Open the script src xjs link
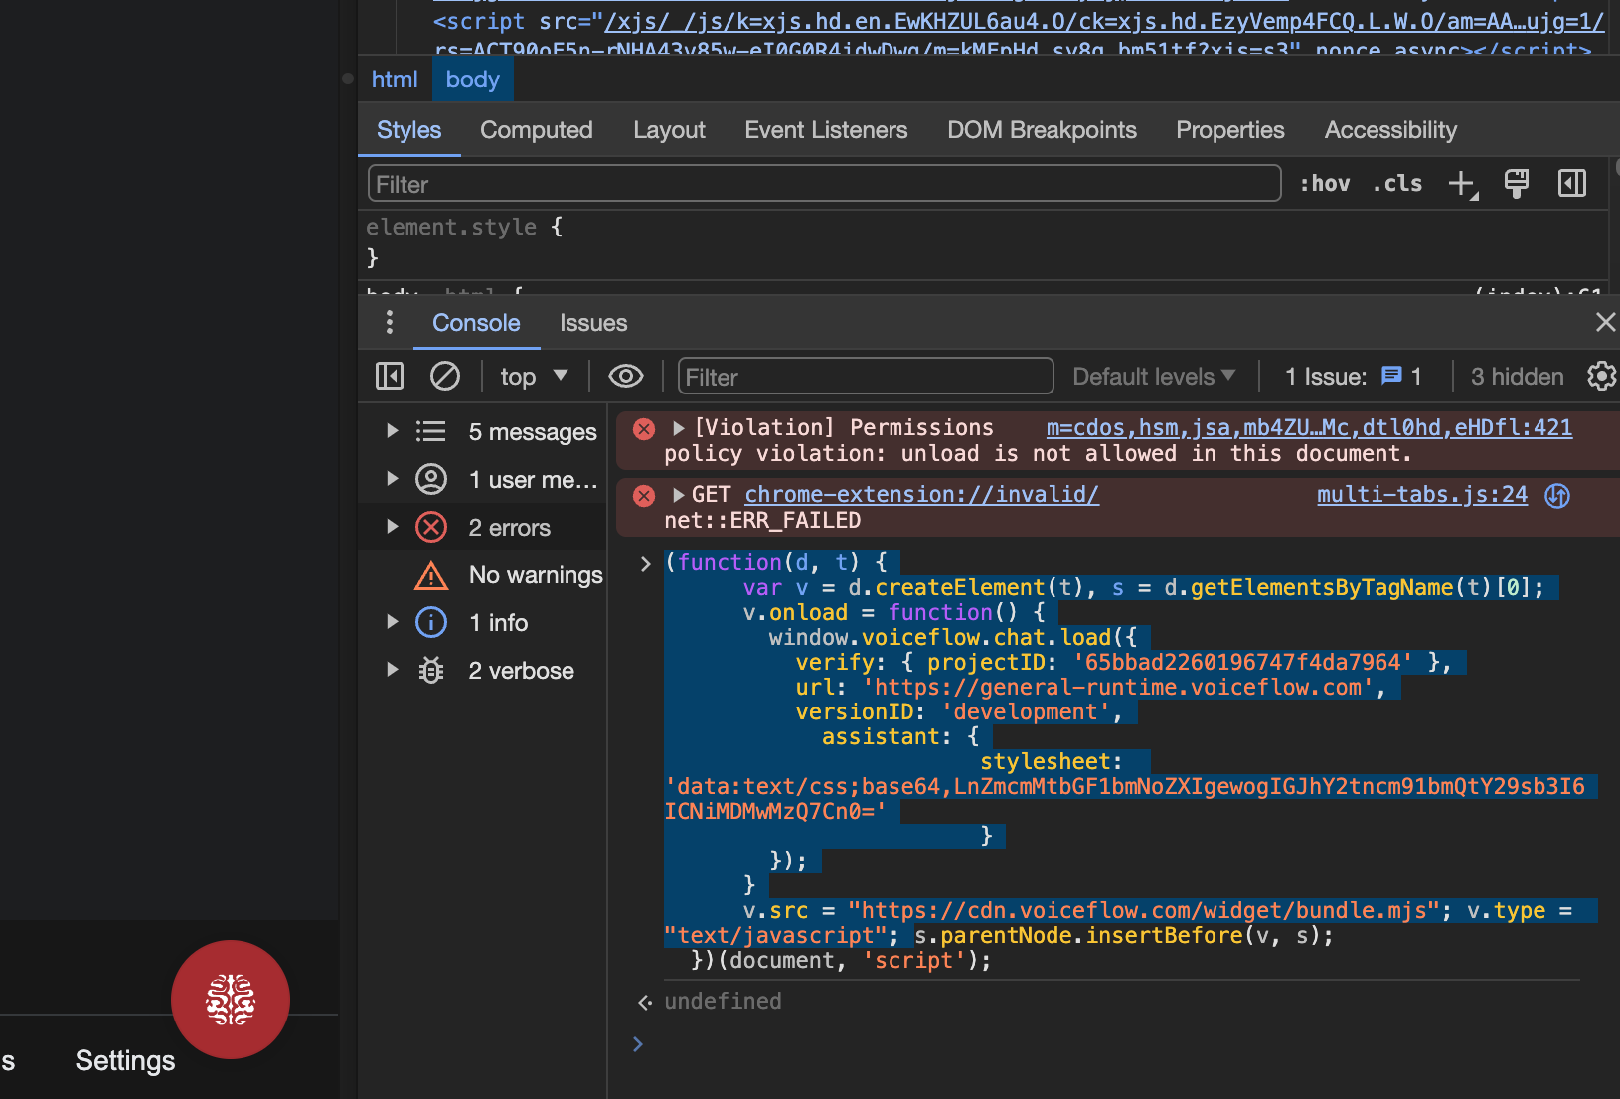The height and width of the screenshot is (1099, 1620). (x=1104, y=22)
